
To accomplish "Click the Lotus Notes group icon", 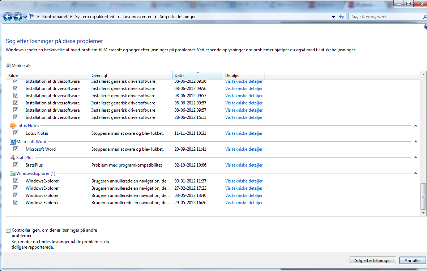I will click(13, 126).
